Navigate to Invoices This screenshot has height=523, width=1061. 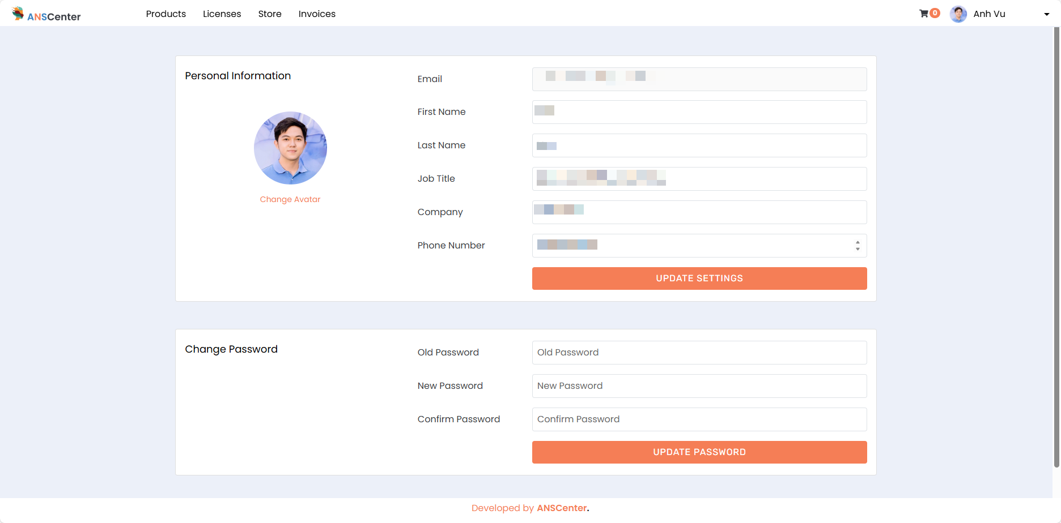tap(317, 14)
